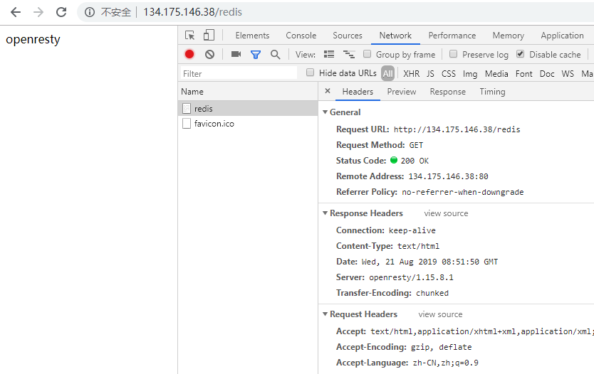Collapse the General section

(x=325, y=112)
